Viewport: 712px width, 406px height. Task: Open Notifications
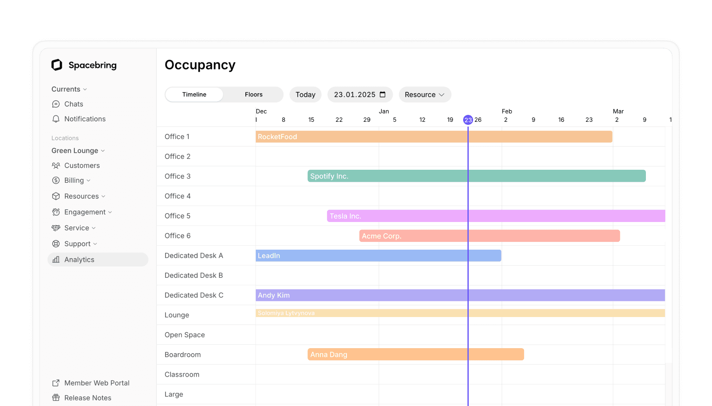(84, 119)
